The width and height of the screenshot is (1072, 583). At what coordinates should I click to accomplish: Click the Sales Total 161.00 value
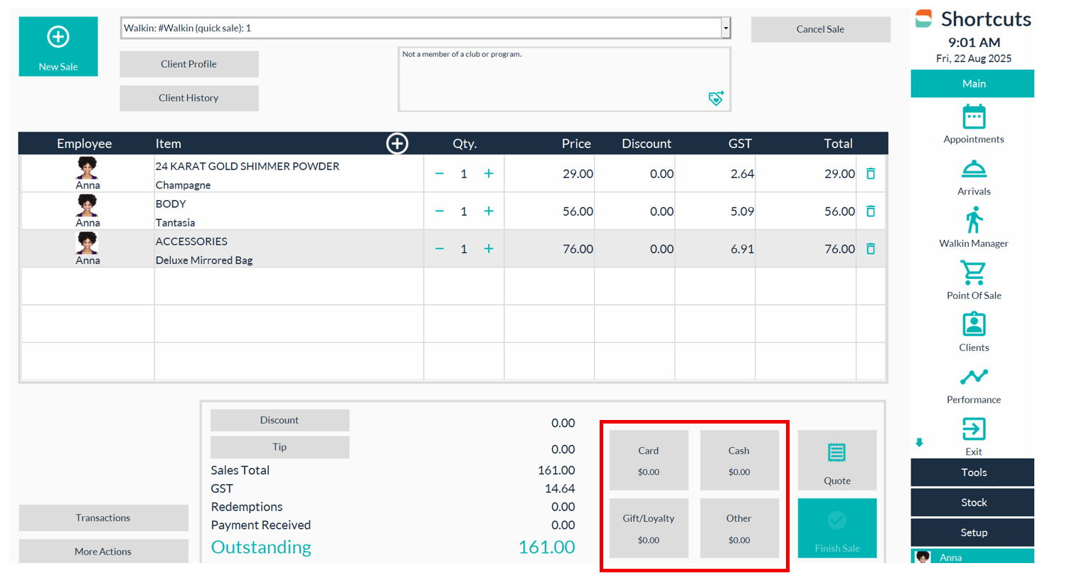coord(556,471)
